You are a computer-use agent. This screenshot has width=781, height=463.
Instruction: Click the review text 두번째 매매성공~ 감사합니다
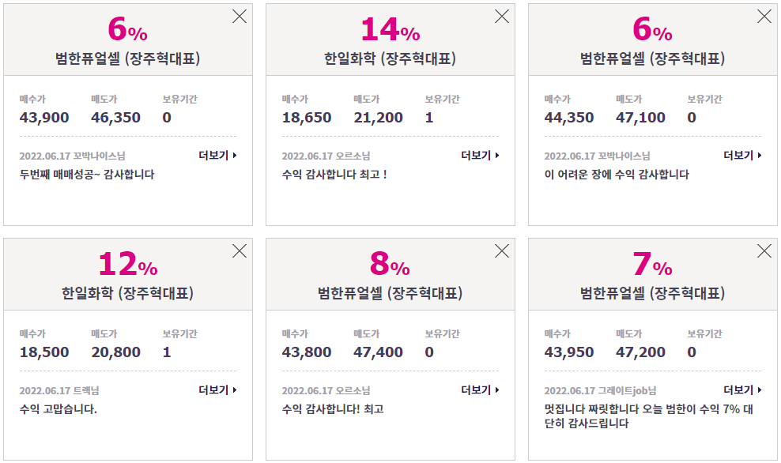pos(87,175)
